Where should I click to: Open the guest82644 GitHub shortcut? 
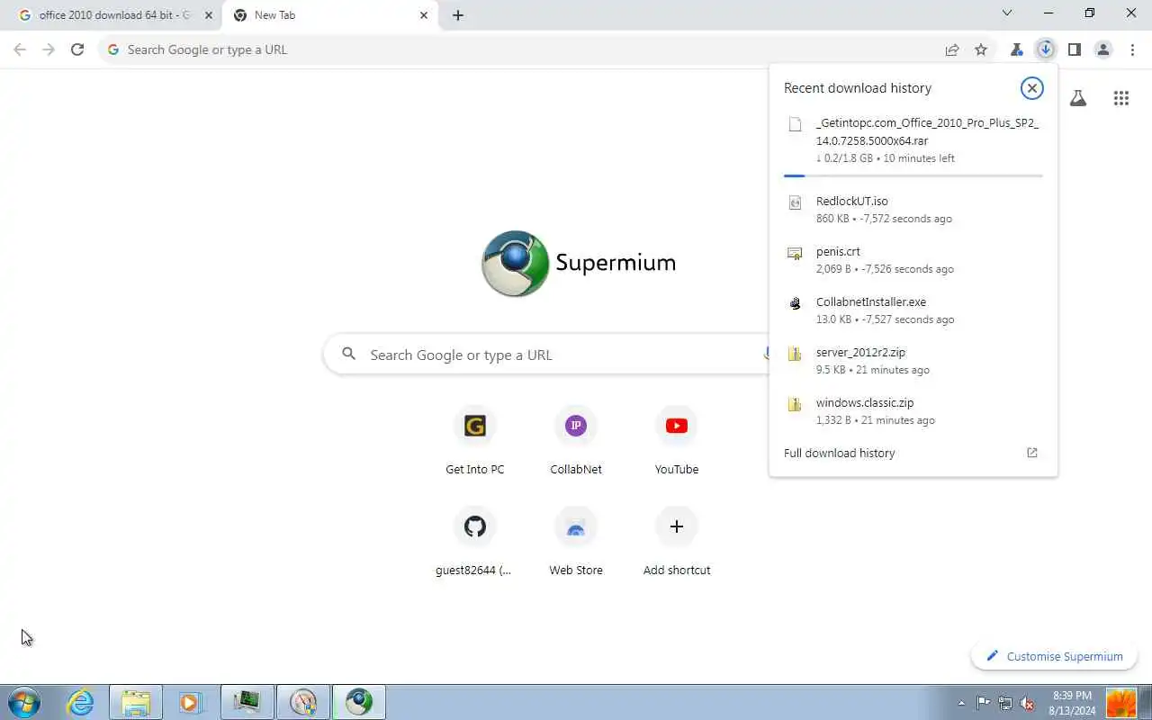(x=475, y=540)
